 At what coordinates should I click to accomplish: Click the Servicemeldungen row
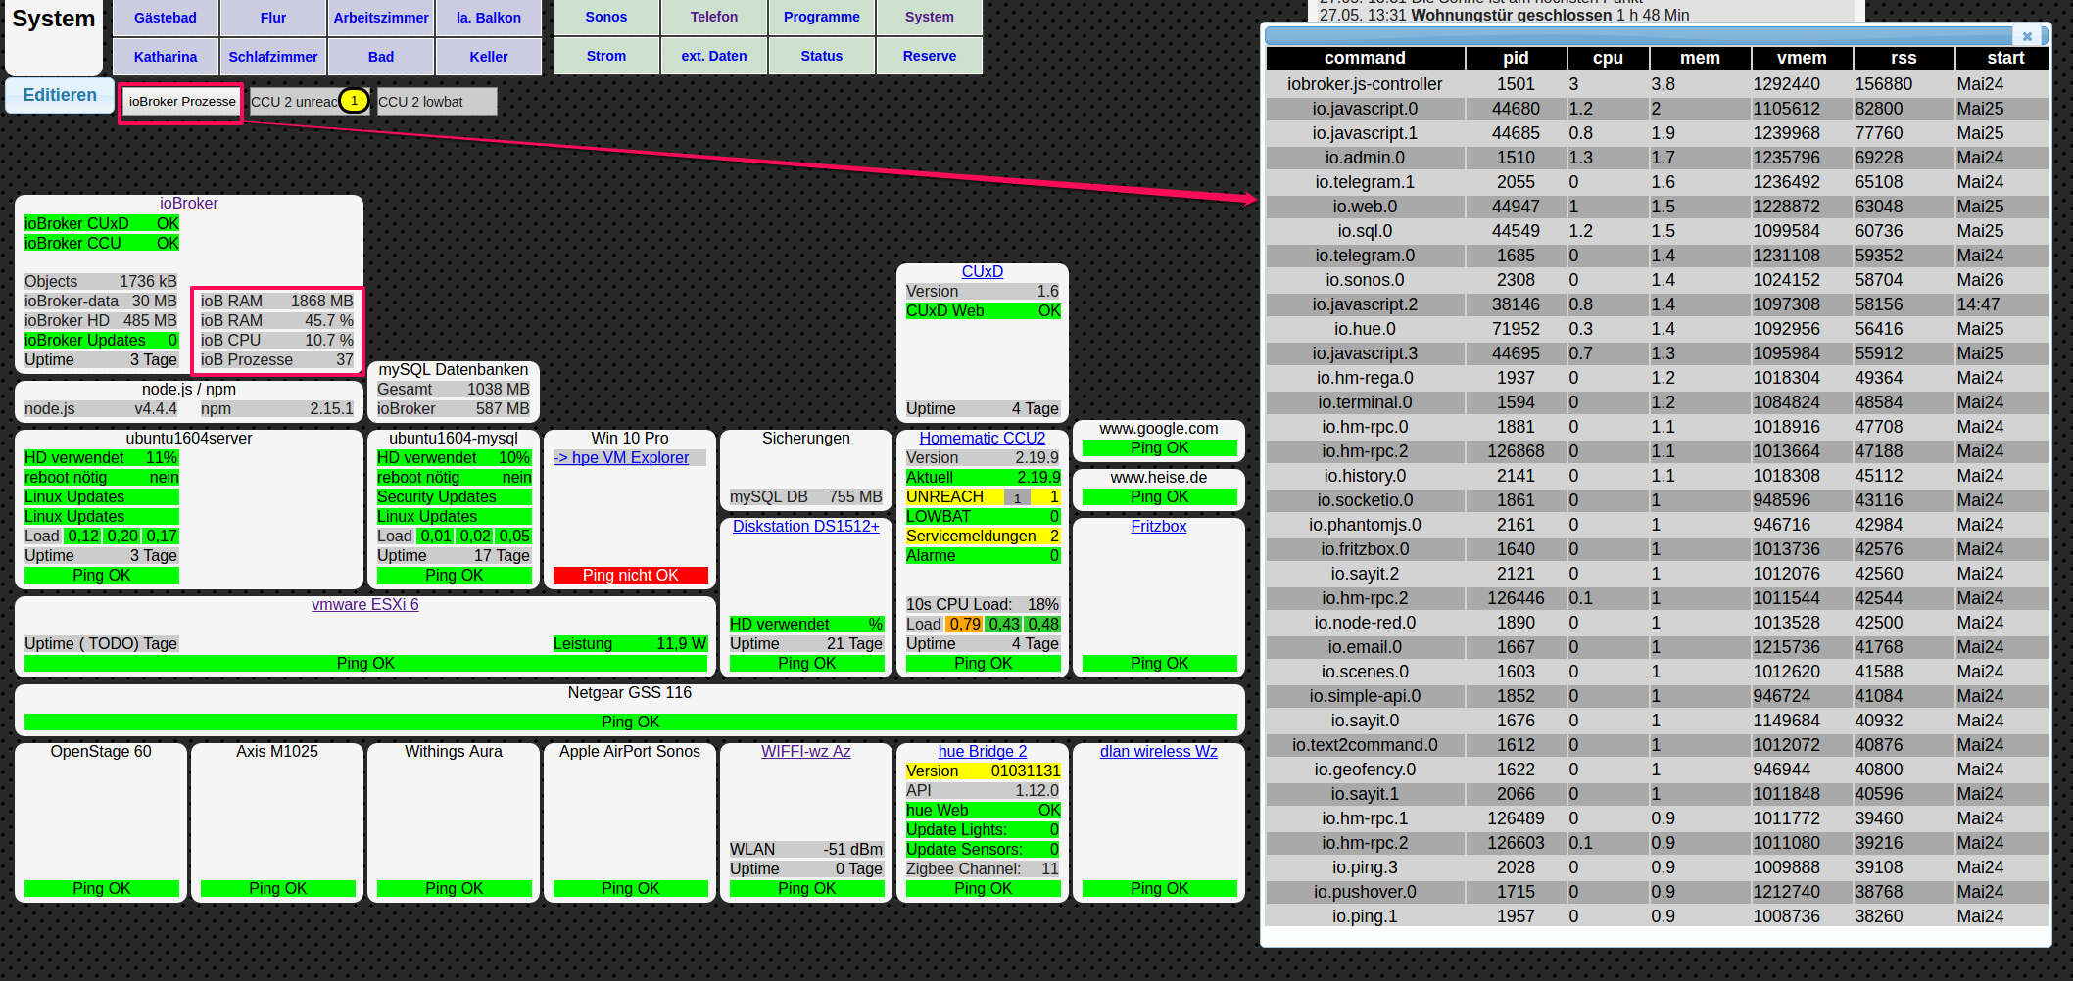click(983, 537)
